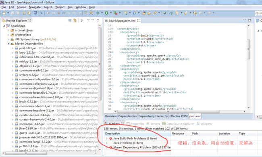Click the Open Web Browser globe icon

[x=164, y=13]
